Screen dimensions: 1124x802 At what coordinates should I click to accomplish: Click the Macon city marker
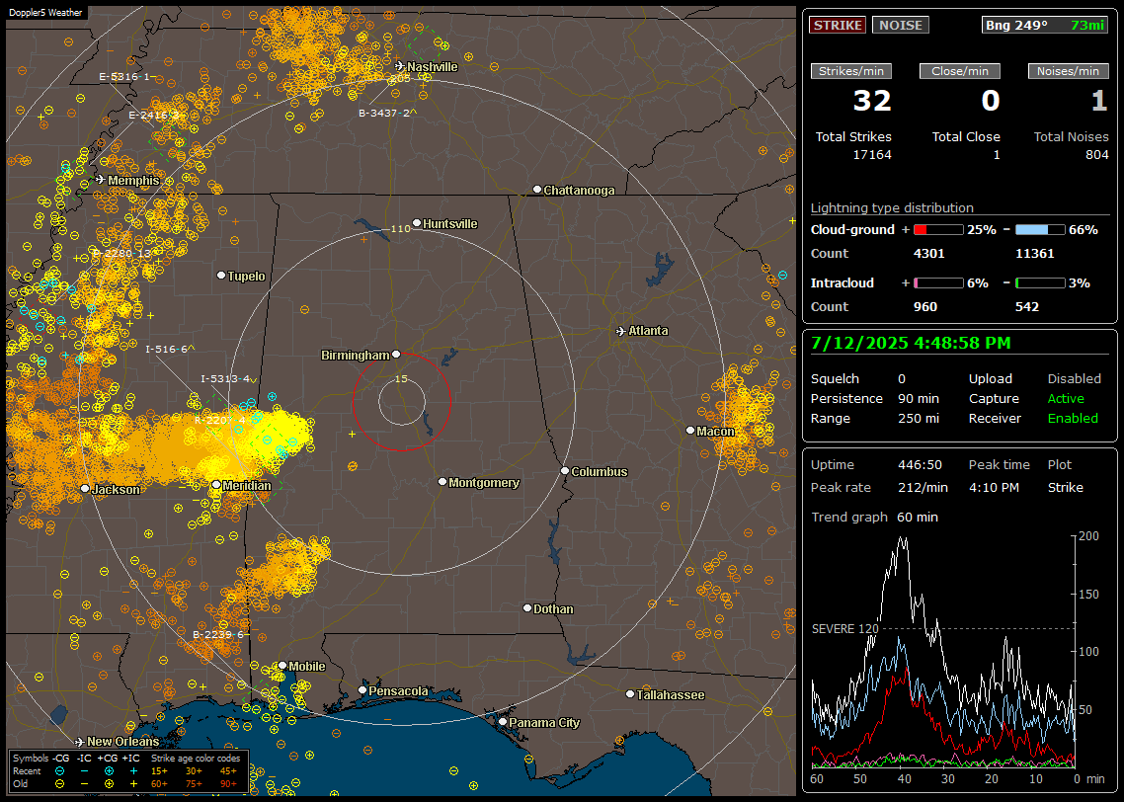coord(690,430)
